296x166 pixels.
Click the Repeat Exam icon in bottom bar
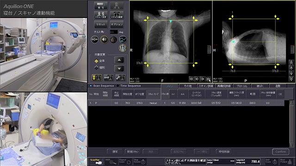pos(125,162)
